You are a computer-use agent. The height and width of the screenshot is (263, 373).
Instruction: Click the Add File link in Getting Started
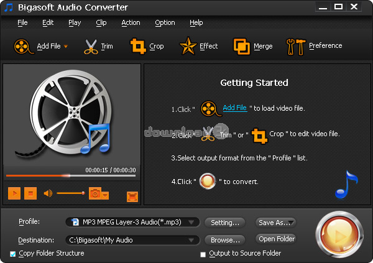pyautogui.click(x=234, y=108)
